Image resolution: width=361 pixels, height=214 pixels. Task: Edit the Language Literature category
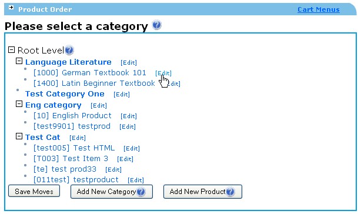click(x=129, y=62)
